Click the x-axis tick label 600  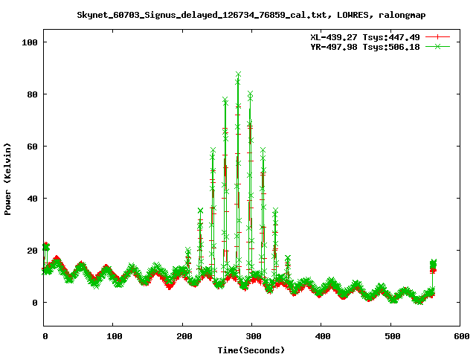click(461, 336)
